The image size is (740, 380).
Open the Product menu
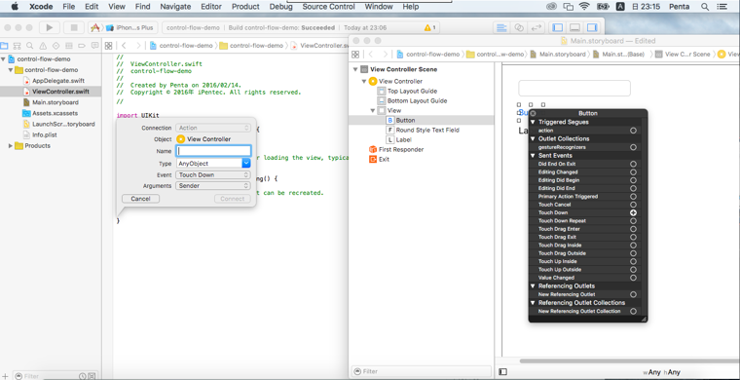click(245, 7)
